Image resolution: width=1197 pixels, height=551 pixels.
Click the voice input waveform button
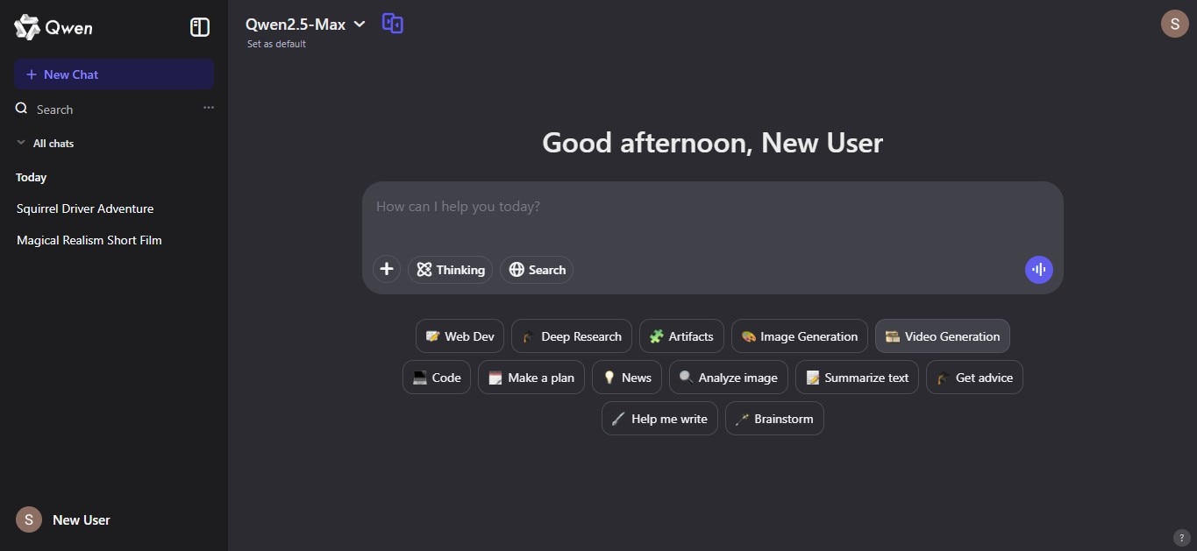click(1039, 270)
